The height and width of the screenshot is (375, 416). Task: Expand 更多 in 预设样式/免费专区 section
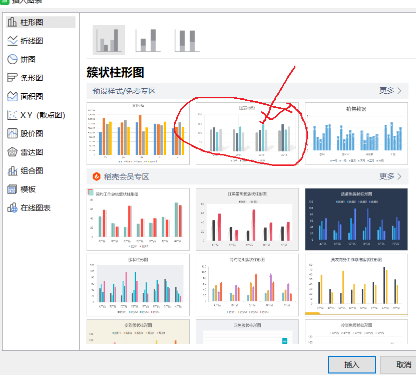coord(390,91)
